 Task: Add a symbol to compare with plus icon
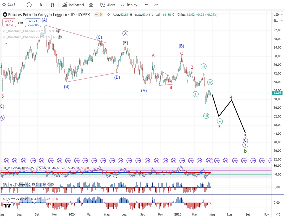(29, 5)
